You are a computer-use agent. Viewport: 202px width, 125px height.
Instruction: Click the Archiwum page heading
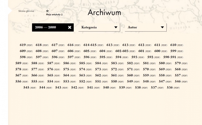(x=104, y=13)
